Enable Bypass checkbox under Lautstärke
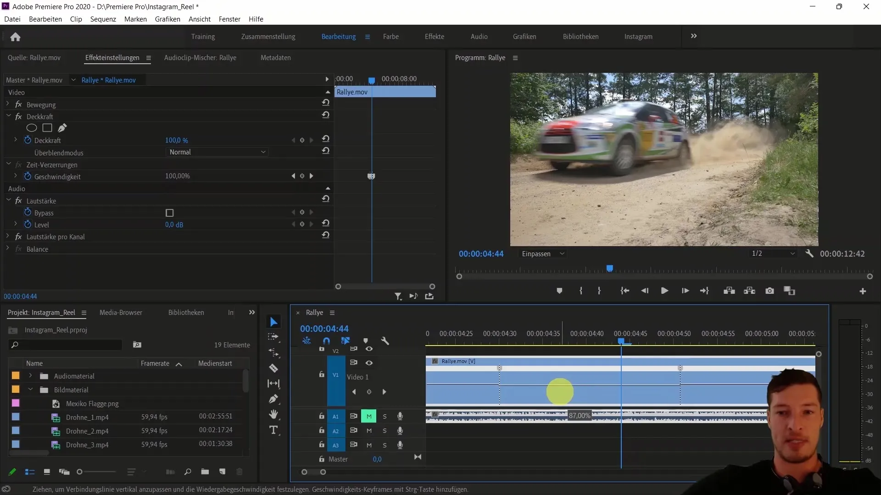This screenshot has width=881, height=495. (170, 213)
